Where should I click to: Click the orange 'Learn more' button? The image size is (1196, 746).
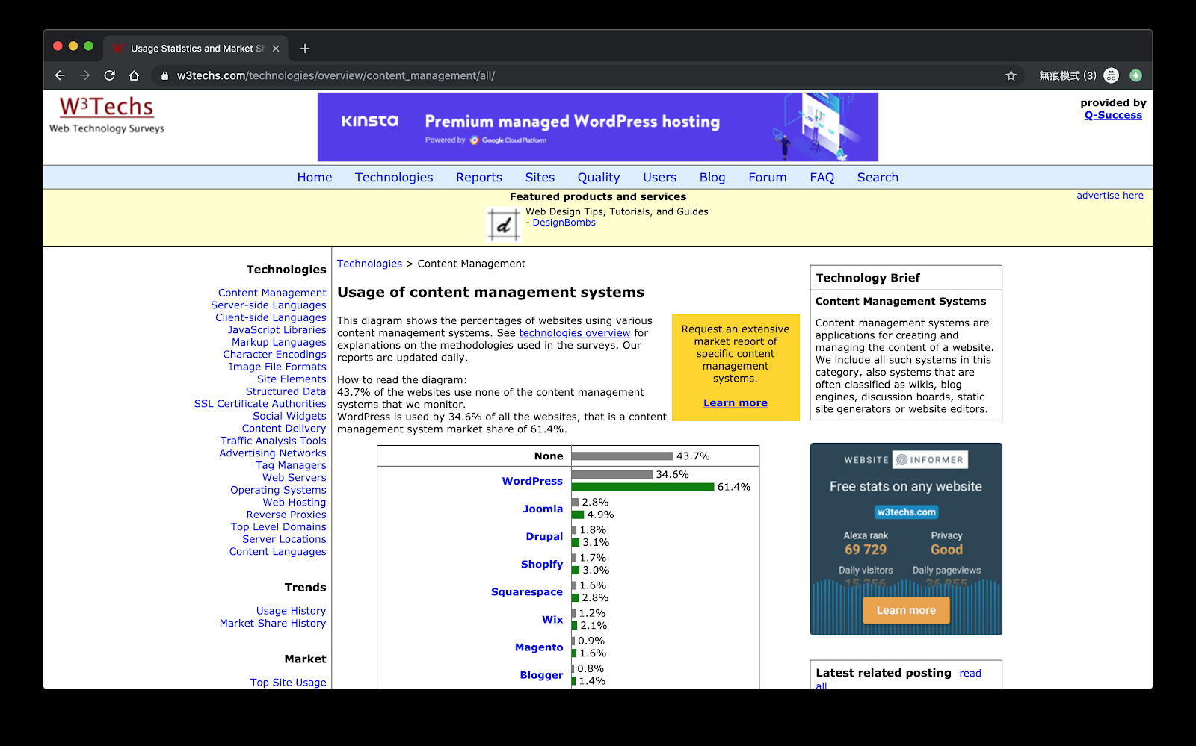906,610
